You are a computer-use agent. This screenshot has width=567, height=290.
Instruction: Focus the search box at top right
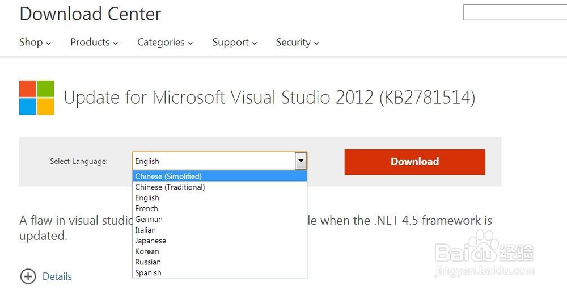pos(515,12)
